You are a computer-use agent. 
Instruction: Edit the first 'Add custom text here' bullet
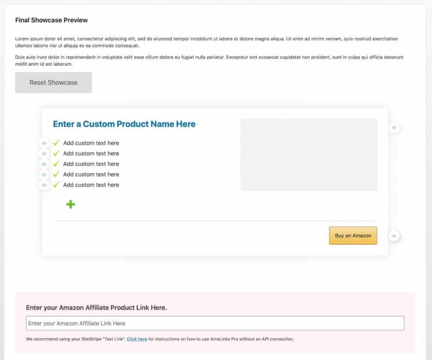[x=91, y=143]
